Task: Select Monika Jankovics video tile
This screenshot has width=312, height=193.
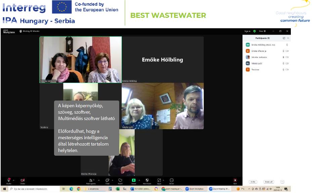Action: [x=81, y=60]
